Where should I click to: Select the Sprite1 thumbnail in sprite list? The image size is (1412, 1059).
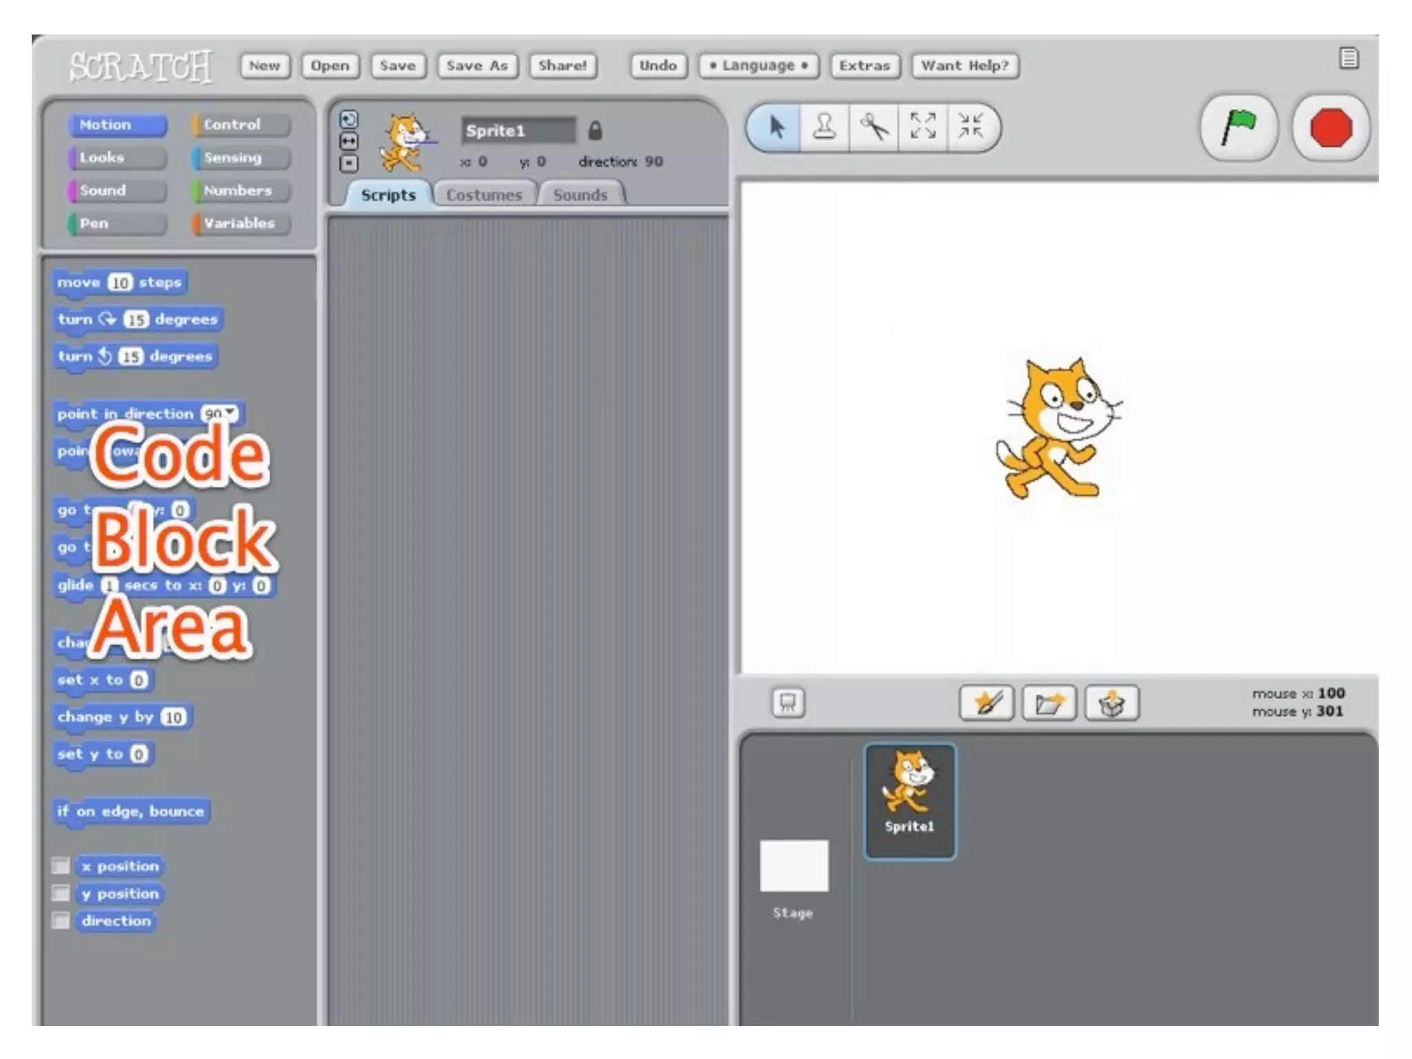(910, 801)
